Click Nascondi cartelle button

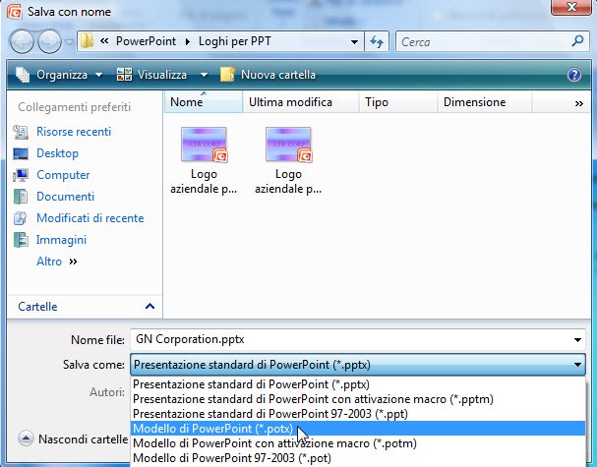click(x=69, y=438)
